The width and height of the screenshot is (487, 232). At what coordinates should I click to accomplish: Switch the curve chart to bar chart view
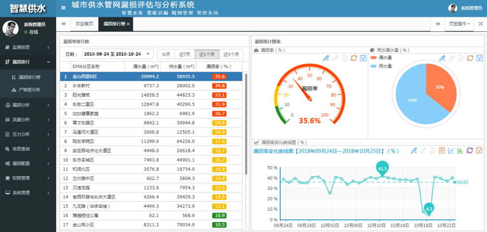point(460,151)
